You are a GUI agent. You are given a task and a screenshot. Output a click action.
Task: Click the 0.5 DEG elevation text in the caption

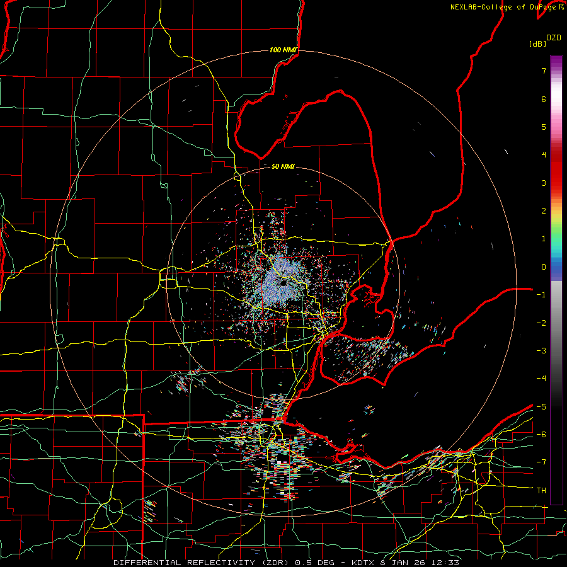314,563
